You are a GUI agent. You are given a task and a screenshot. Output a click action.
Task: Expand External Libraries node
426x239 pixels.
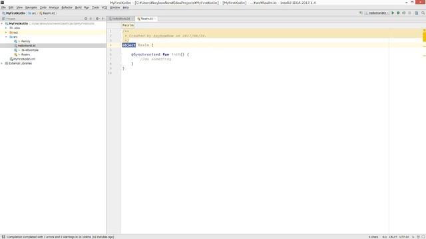[x=2, y=64]
